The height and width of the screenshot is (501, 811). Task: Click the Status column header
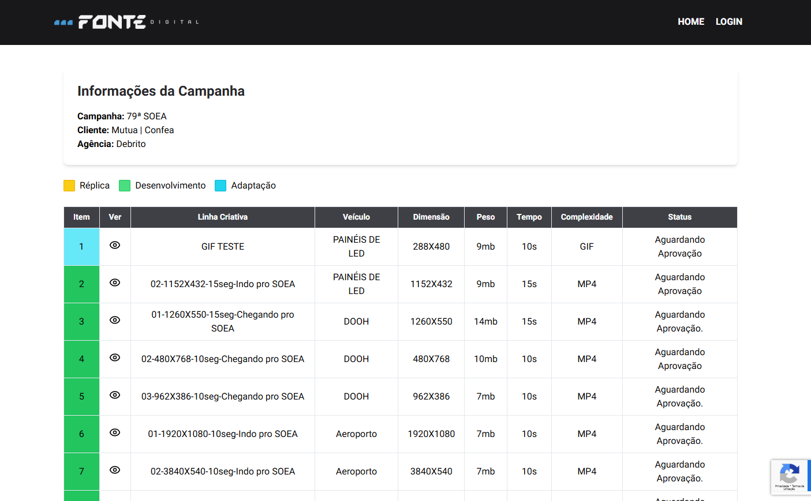(x=679, y=217)
